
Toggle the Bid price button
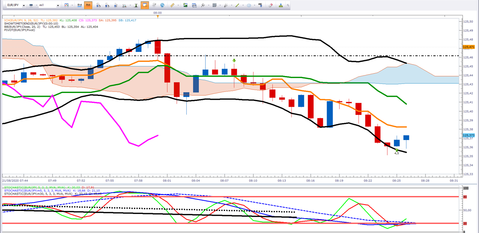point(80,5)
